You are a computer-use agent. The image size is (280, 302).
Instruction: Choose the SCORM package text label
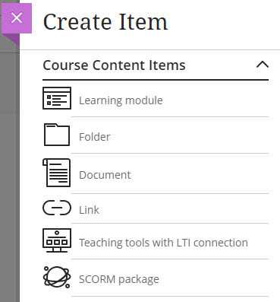[x=119, y=279]
